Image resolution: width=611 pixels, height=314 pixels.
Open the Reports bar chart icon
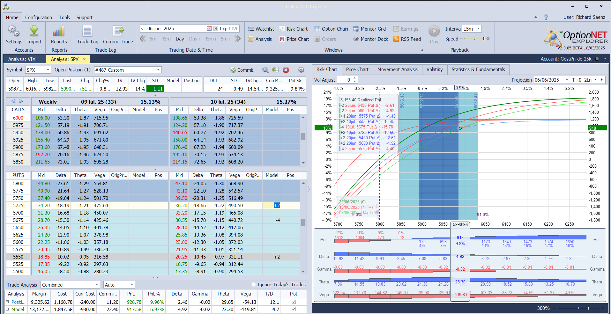[x=59, y=31]
